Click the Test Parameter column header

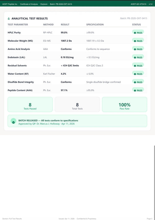18,24
